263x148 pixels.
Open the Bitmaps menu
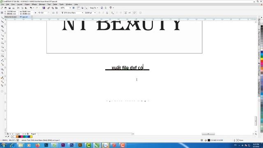[x=42, y=5]
